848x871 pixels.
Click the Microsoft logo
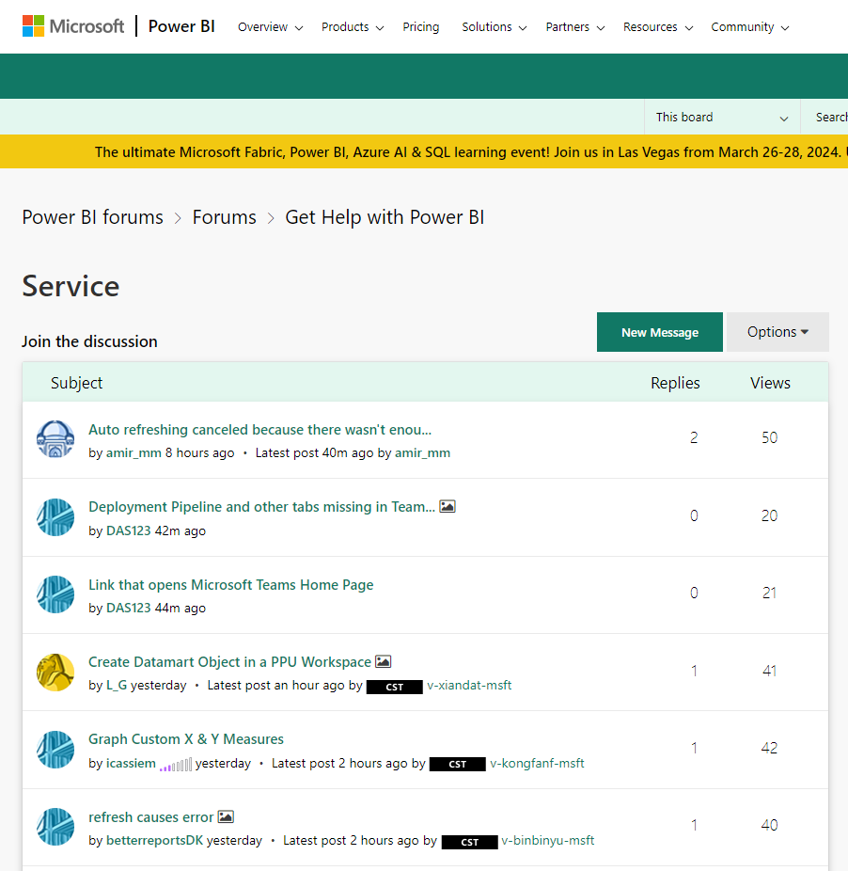pyautogui.click(x=73, y=26)
